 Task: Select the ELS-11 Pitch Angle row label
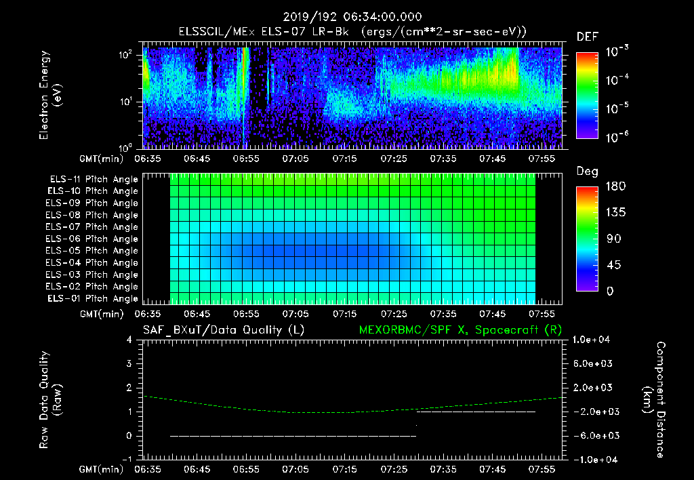pos(94,180)
